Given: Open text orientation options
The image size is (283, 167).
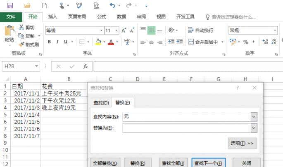Looking at the screenshot, I should (x=171, y=30).
